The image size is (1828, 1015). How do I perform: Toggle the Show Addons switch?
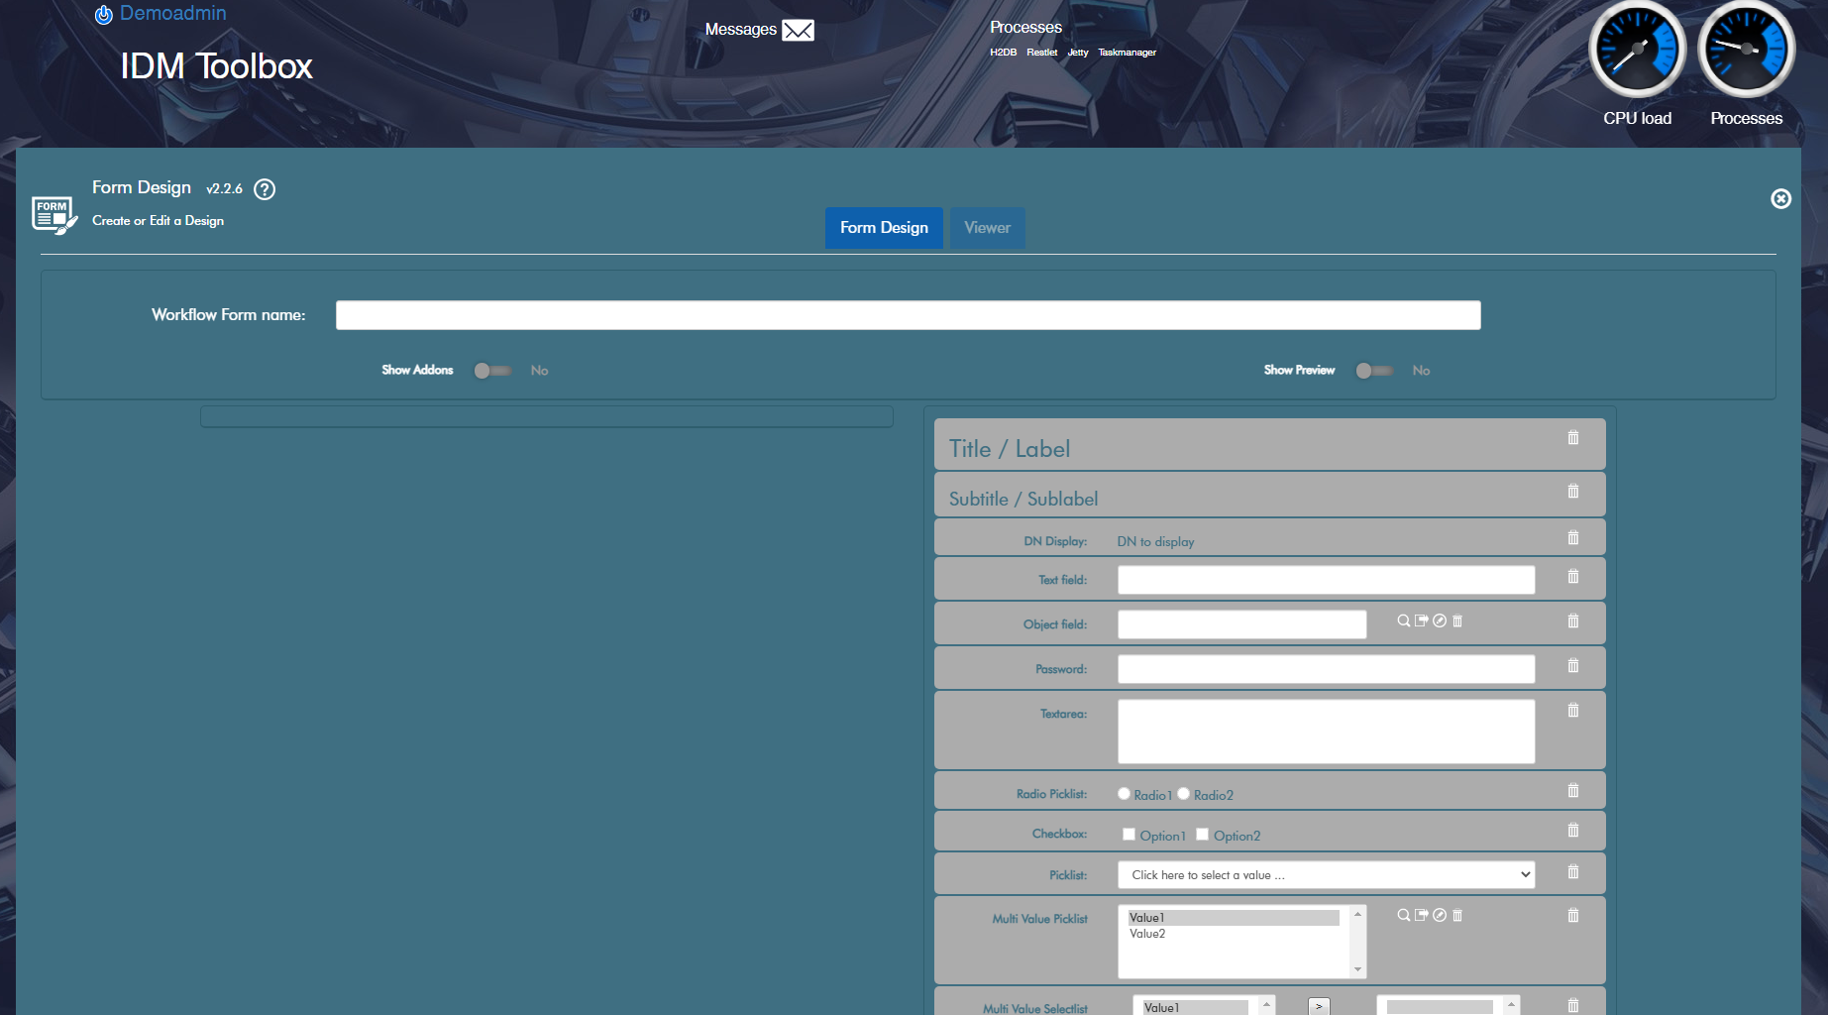tap(491, 371)
